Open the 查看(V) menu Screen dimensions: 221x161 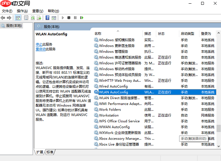[x=38, y=11]
